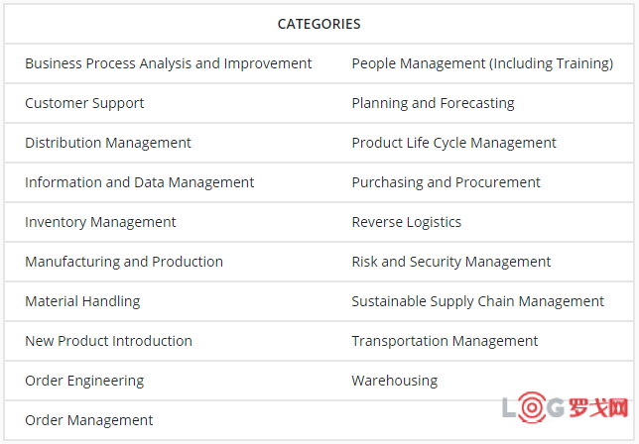Open Risk and Security Management
The height and width of the screenshot is (444, 639).
coord(450,262)
